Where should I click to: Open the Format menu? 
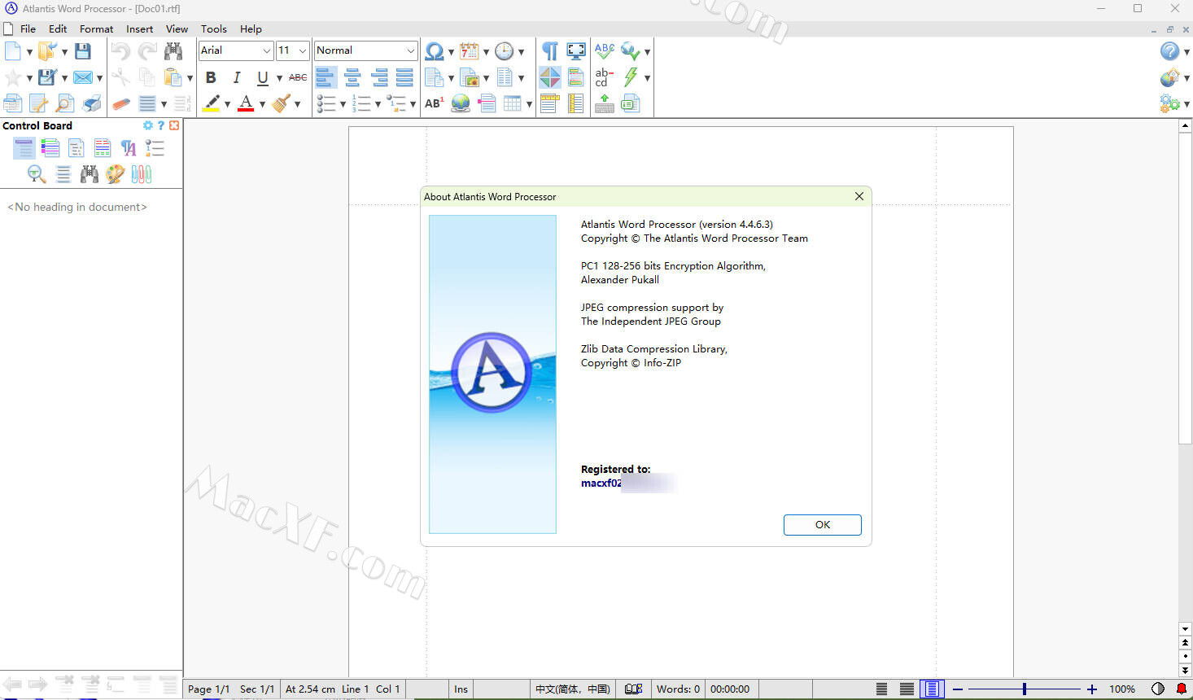pyautogui.click(x=96, y=28)
